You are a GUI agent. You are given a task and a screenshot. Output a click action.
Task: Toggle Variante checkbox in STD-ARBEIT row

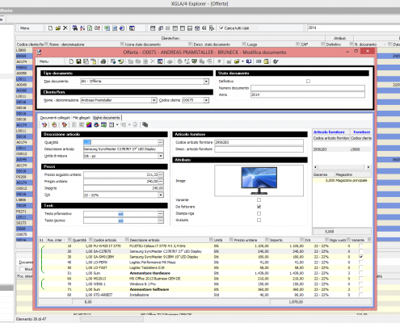360,295
